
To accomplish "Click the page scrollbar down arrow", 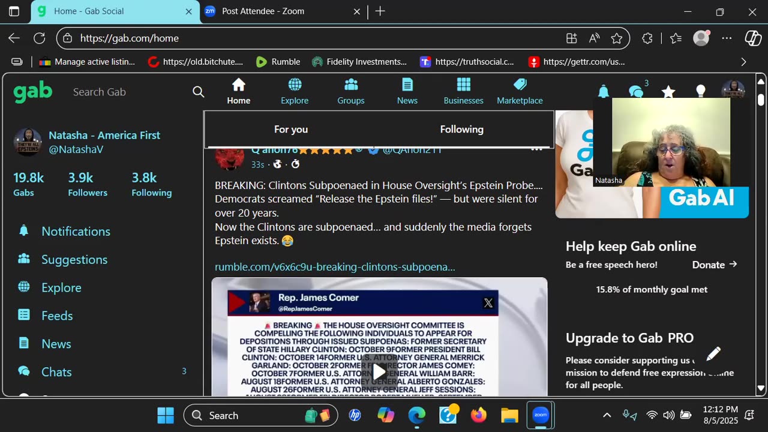I will point(761,388).
